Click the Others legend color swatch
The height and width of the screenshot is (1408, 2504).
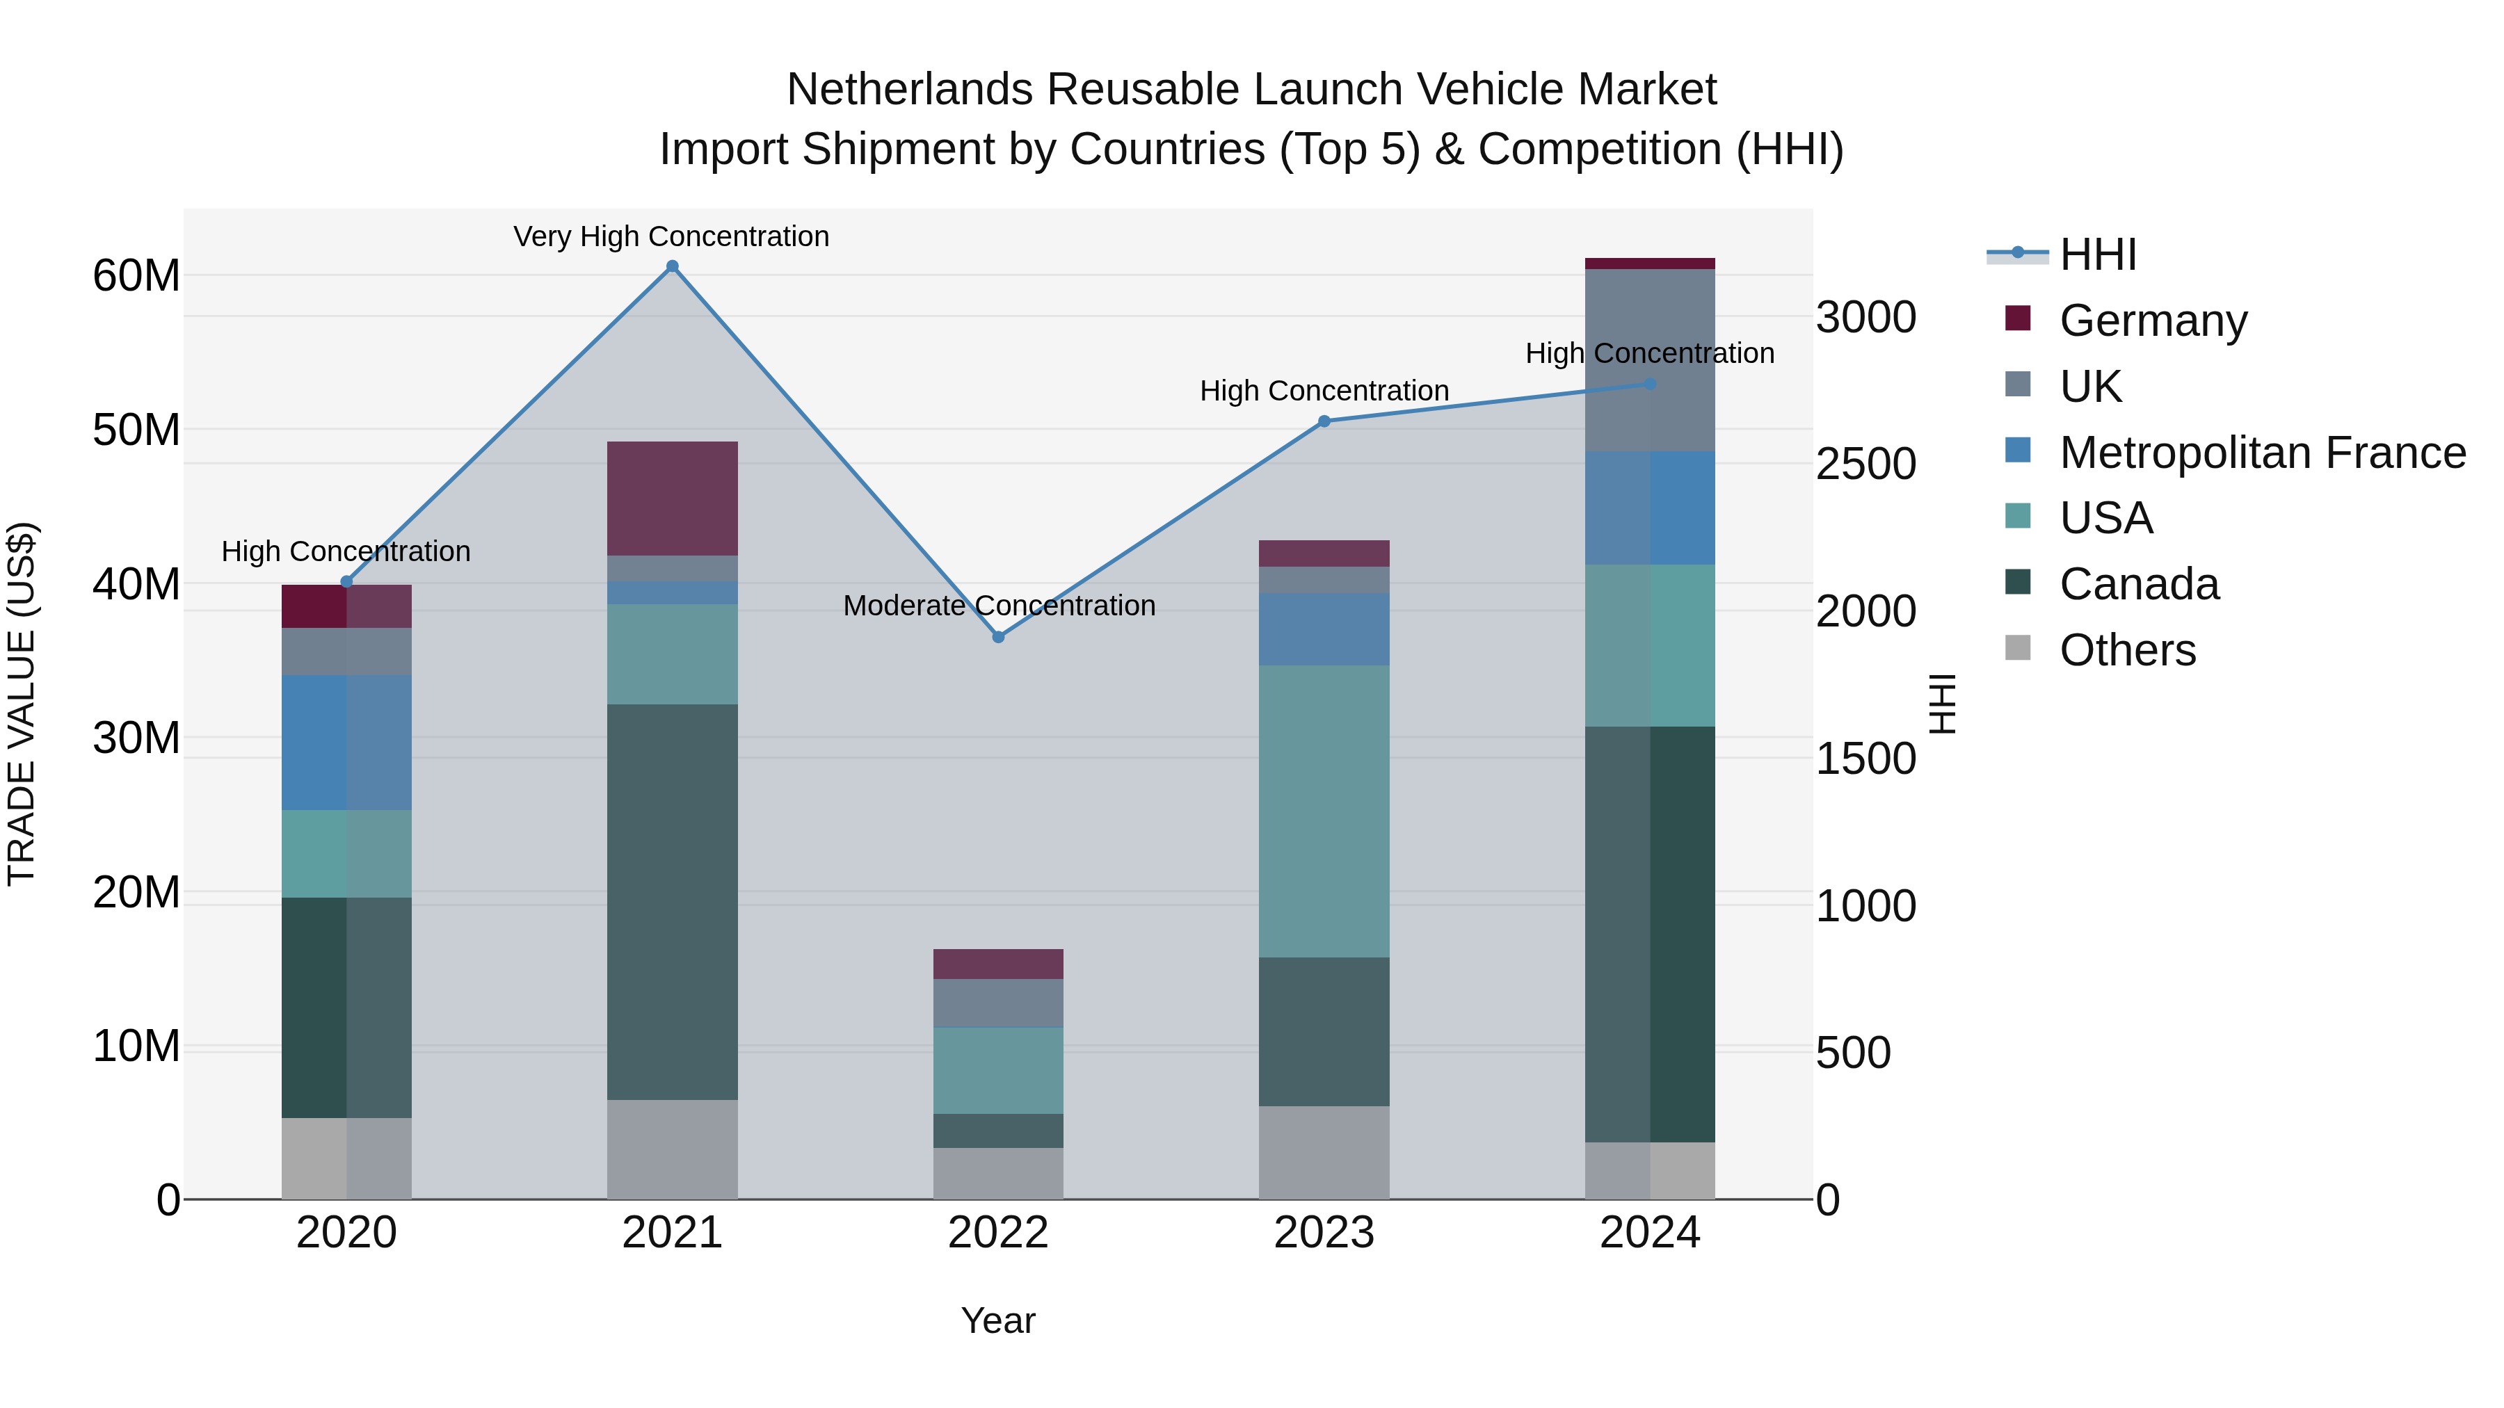click(x=2018, y=647)
